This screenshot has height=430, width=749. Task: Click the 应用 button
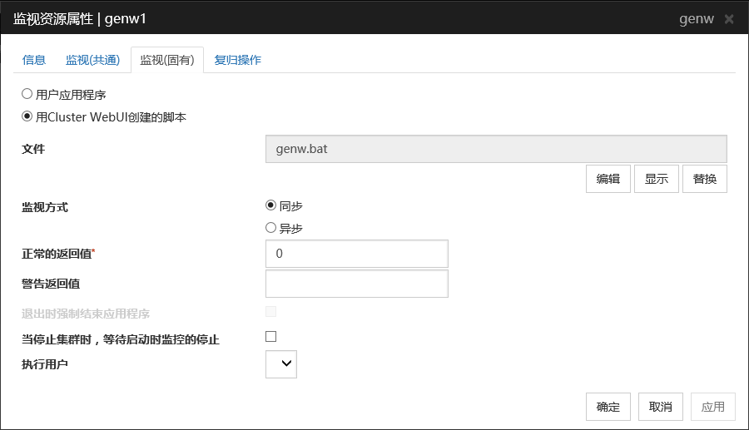[x=713, y=407]
